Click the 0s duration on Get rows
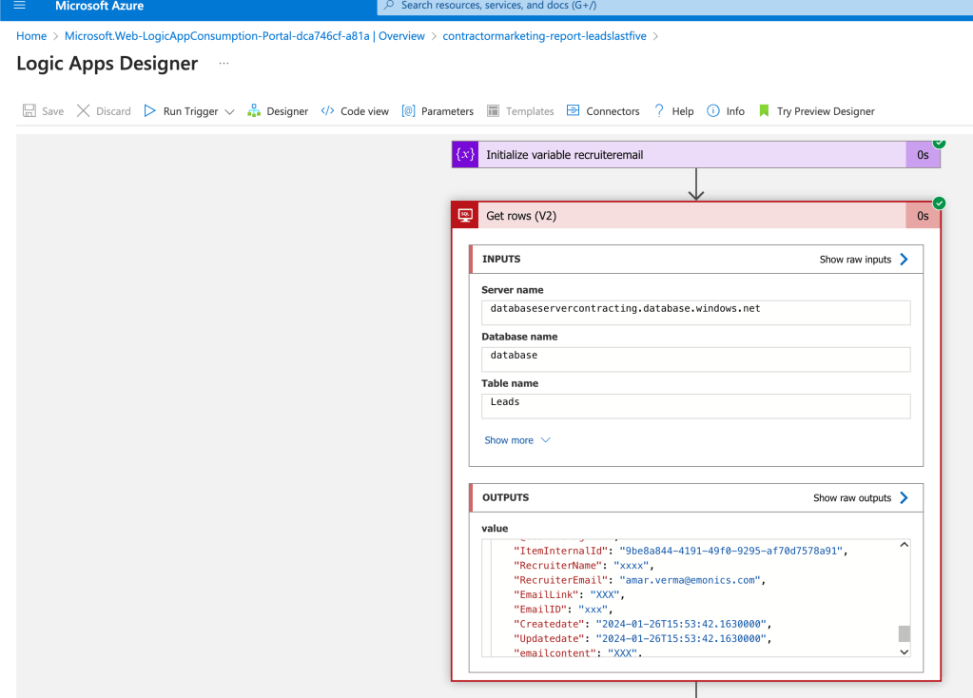 923,216
